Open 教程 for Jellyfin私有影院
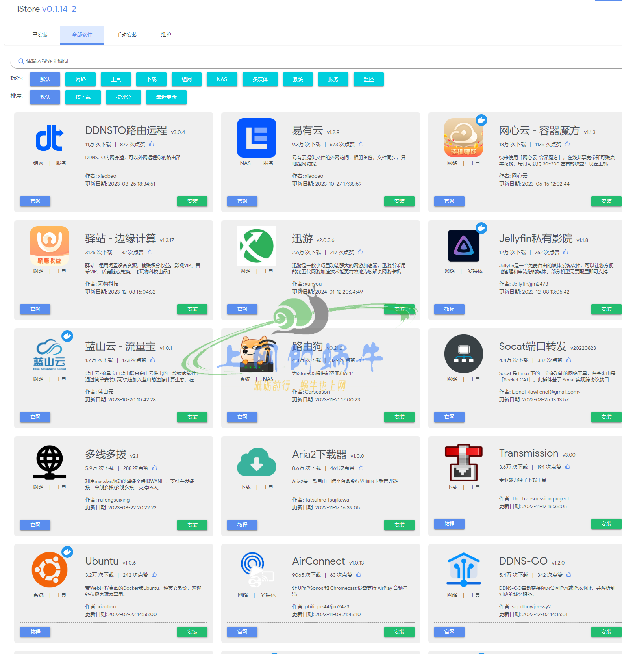 pos(450,309)
